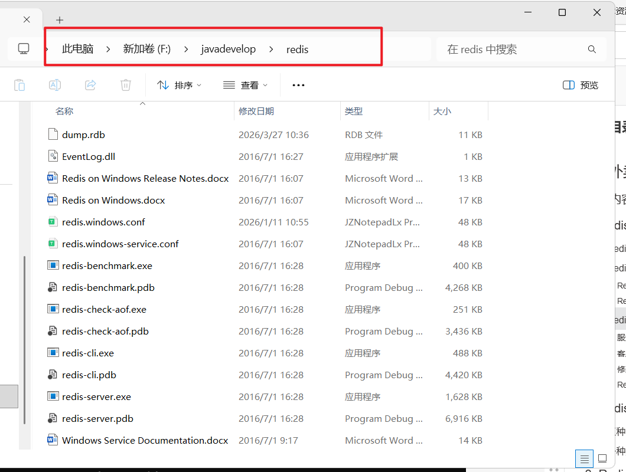626x472 pixels.
Task: Select dump.rdb file icon
Action: (x=53, y=135)
